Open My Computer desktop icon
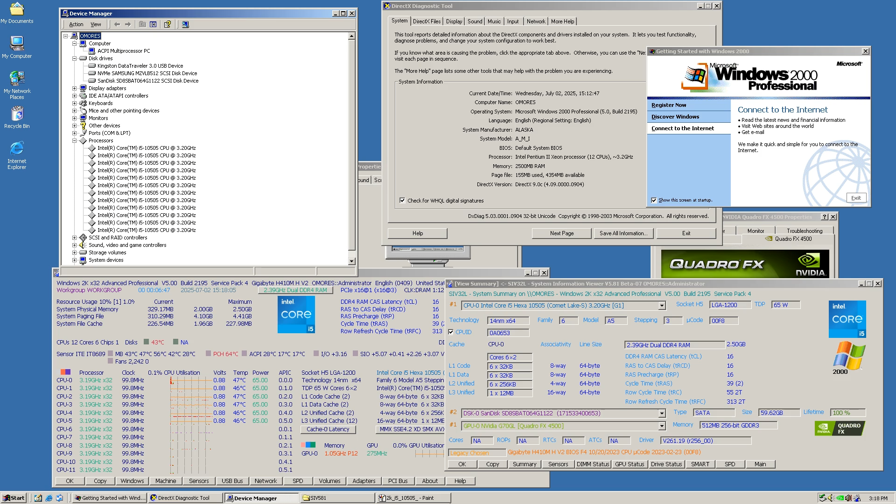The width and height of the screenshot is (896, 504). tap(17, 47)
